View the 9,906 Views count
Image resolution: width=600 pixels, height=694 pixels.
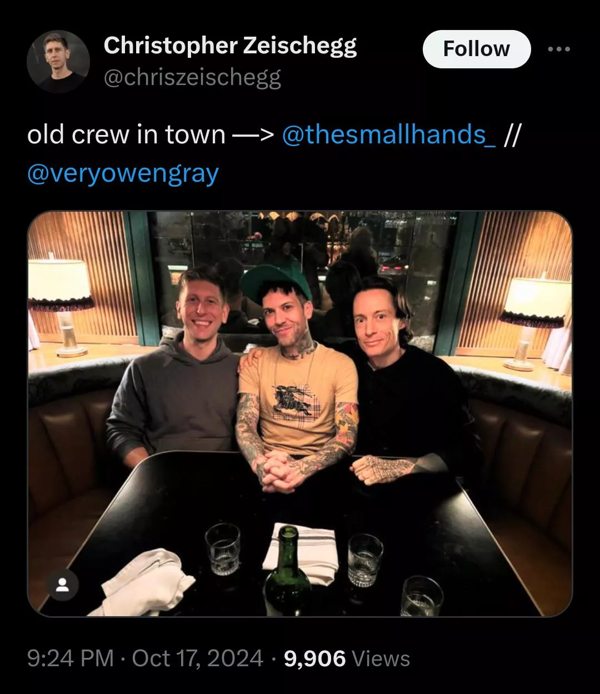click(x=347, y=658)
